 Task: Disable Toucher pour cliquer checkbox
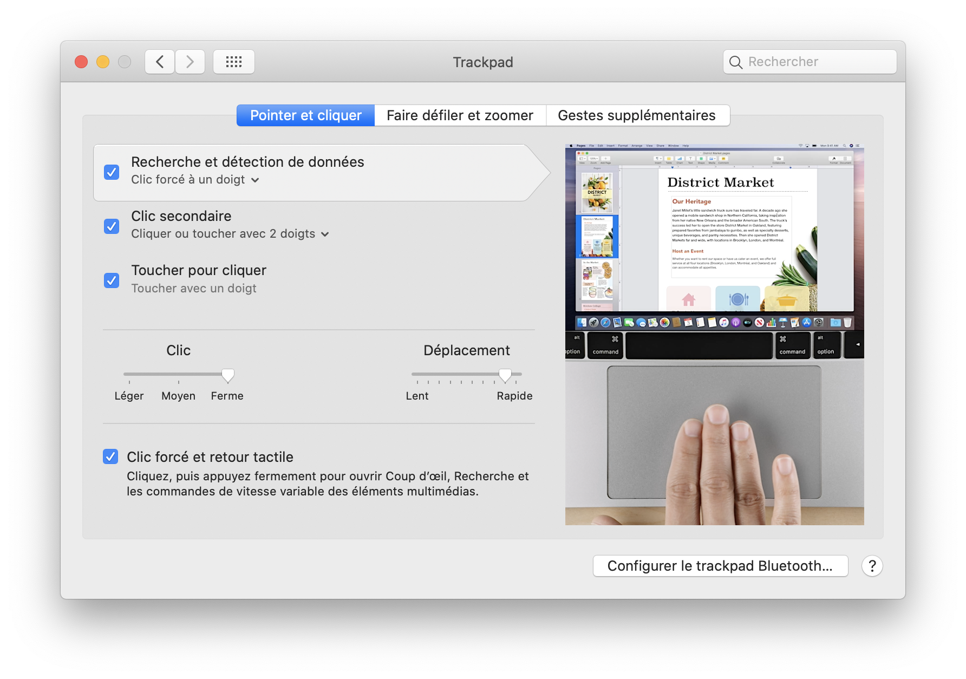[x=112, y=280]
